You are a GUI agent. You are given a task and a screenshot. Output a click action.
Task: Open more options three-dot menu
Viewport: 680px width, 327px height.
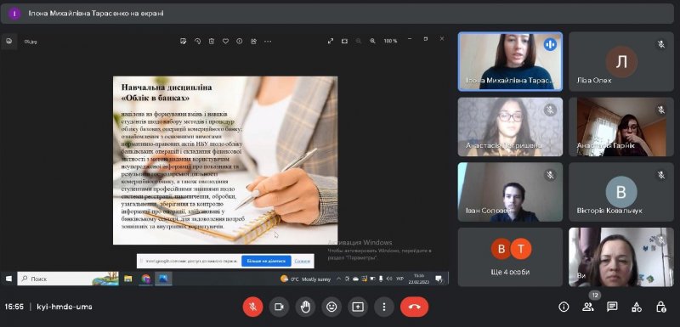[x=384, y=307]
